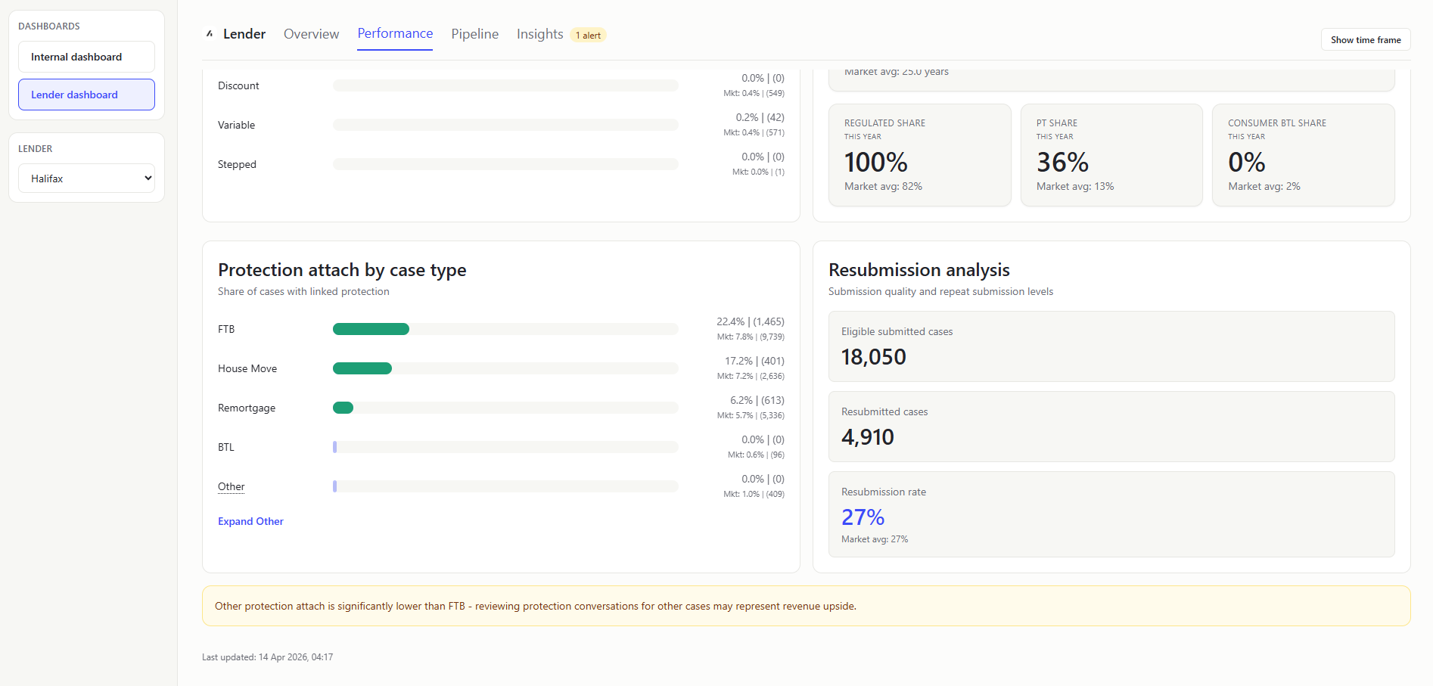Switch to the Overview tab
The image size is (1433, 686).
(311, 33)
